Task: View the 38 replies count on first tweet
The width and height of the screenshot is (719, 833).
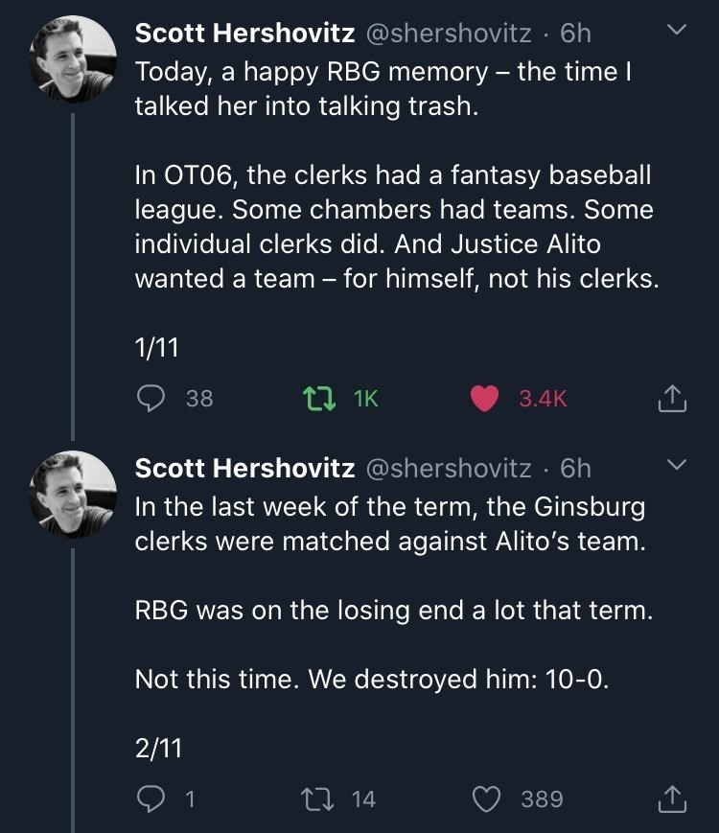Action: 199,398
